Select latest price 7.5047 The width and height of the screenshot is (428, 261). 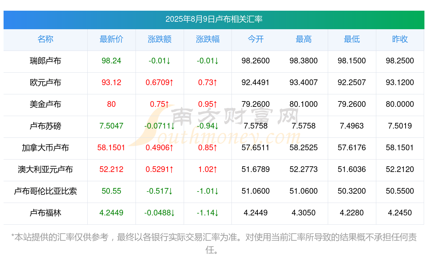pos(111,126)
